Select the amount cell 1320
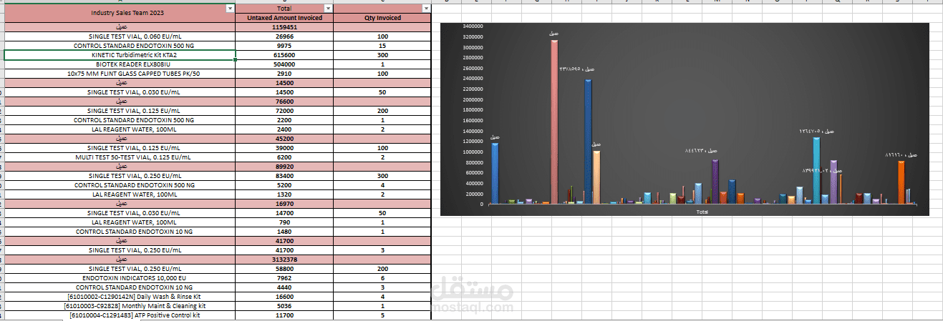The width and height of the screenshot is (943, 321). [x=284, y=194]
